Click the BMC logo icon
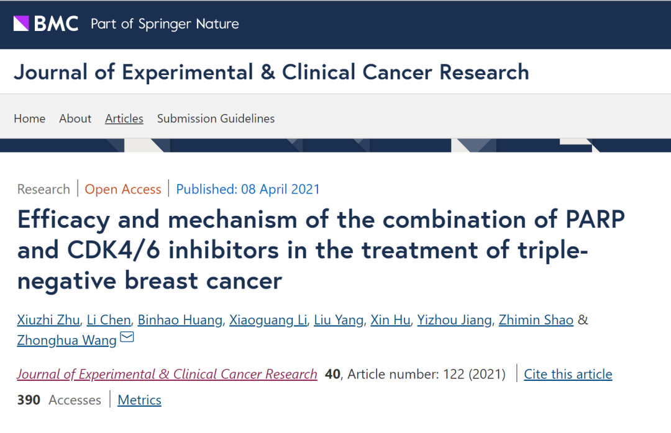 22,24
